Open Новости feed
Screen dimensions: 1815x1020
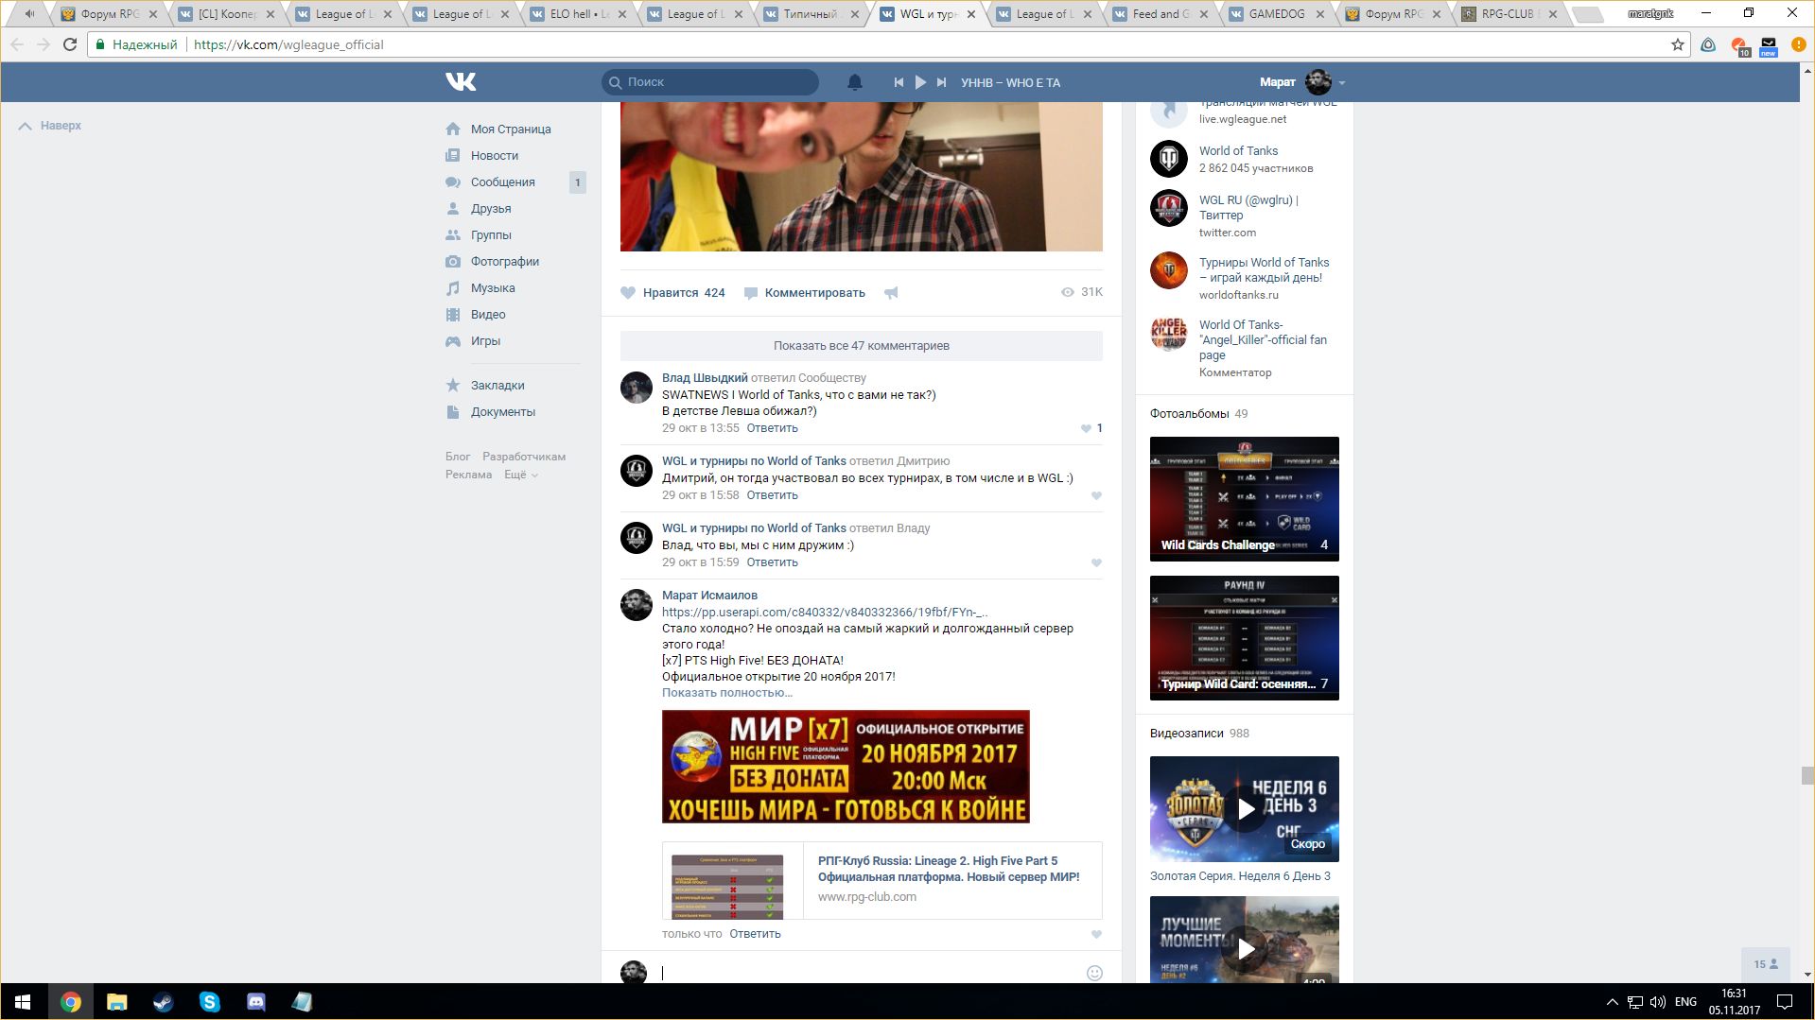495,156
